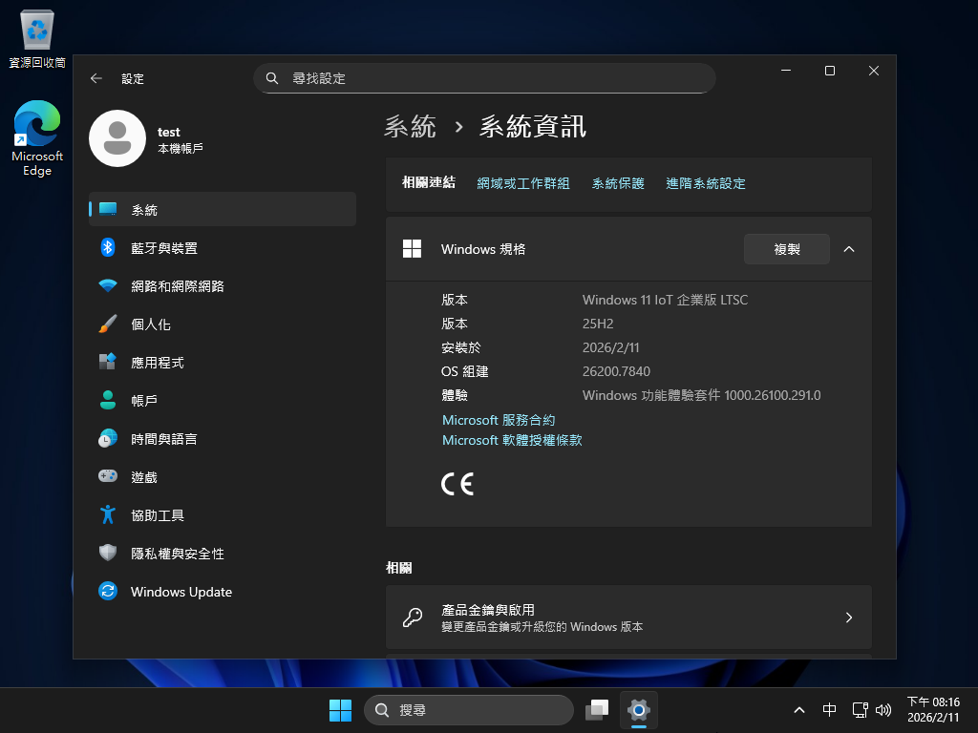Screen dimensions: 978x733
Task: Collapse the Windows 規格 section chevron
Action: point(849,249)
